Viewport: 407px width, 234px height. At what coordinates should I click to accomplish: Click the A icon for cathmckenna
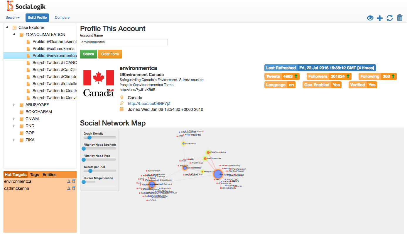[69, 188]
